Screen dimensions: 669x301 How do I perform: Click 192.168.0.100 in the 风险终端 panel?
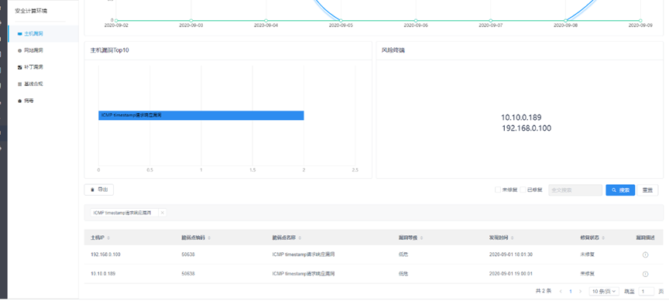527,128
